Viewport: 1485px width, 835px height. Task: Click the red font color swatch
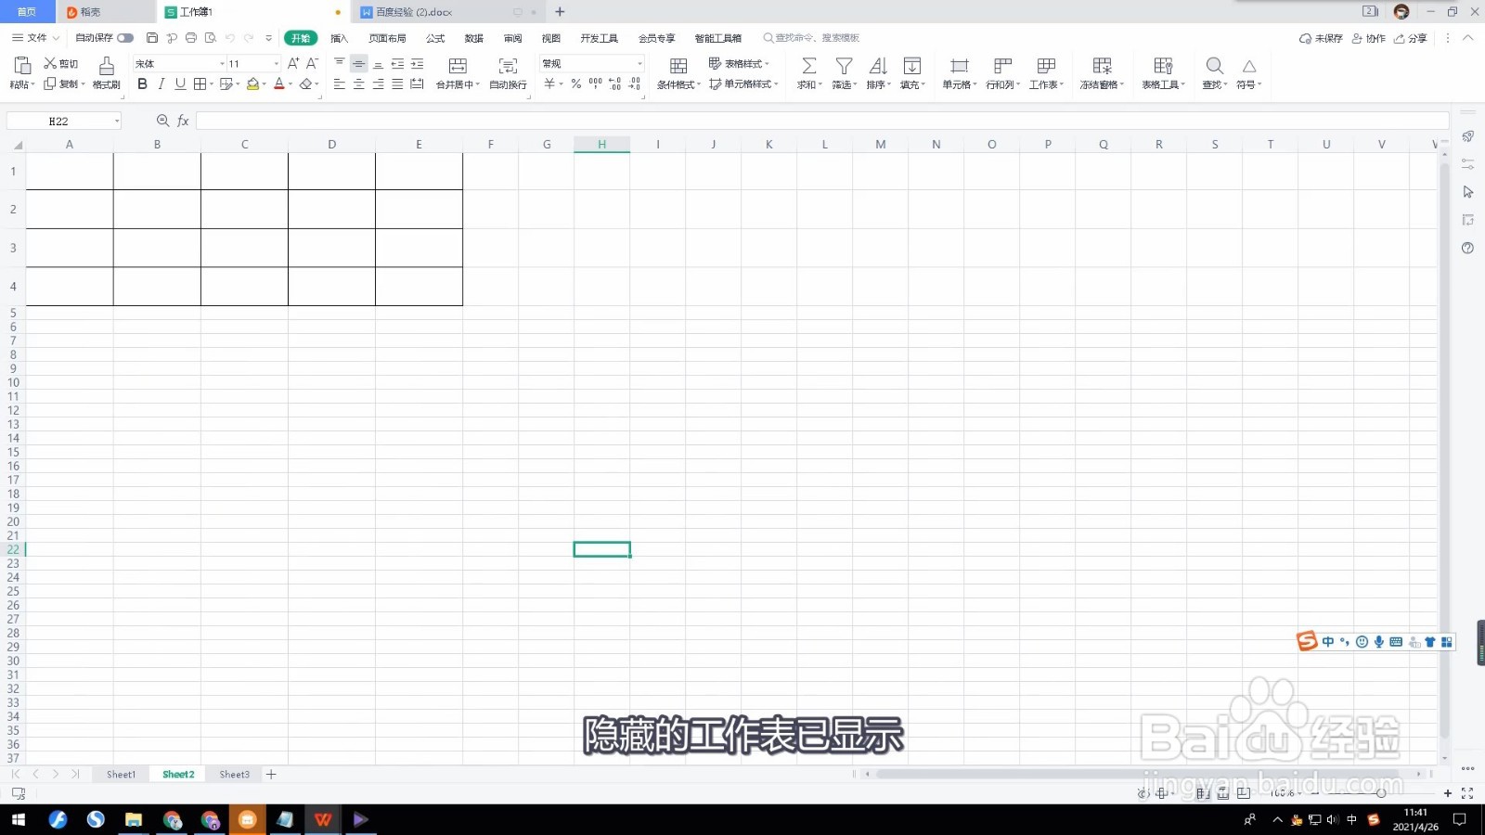[x=279, y=84]
